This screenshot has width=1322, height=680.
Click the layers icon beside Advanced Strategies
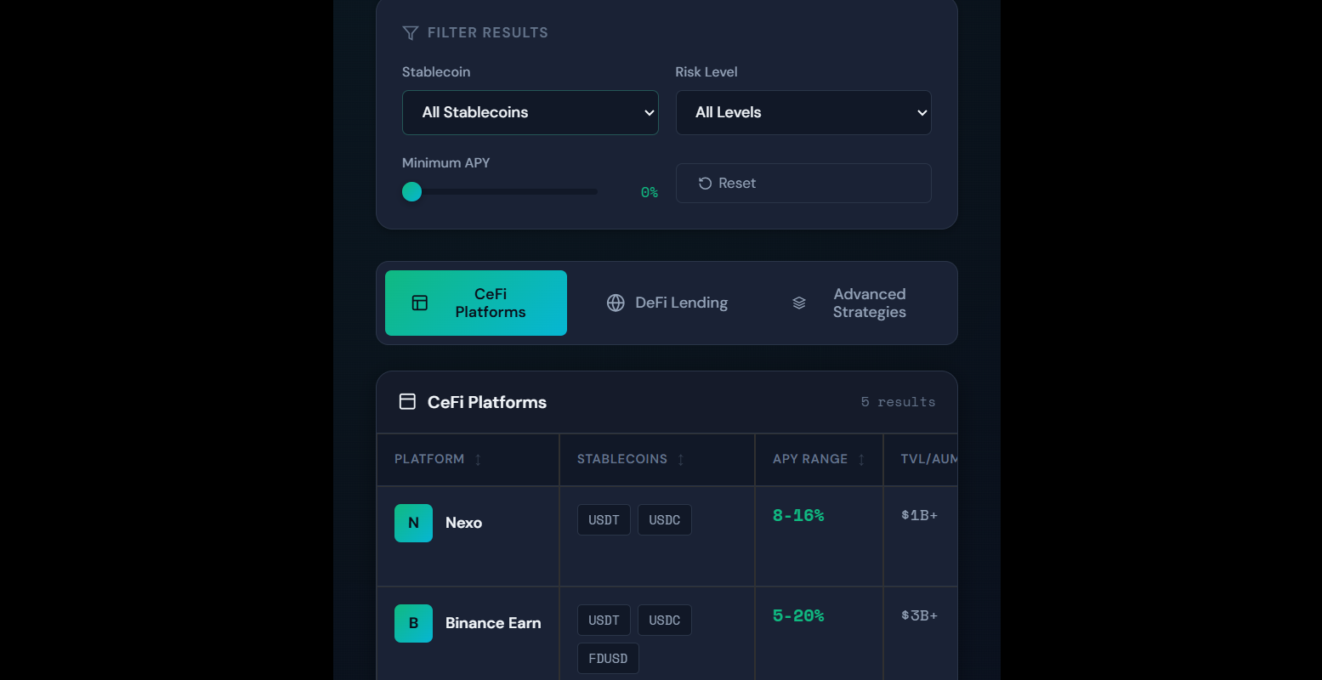point(798,303)
